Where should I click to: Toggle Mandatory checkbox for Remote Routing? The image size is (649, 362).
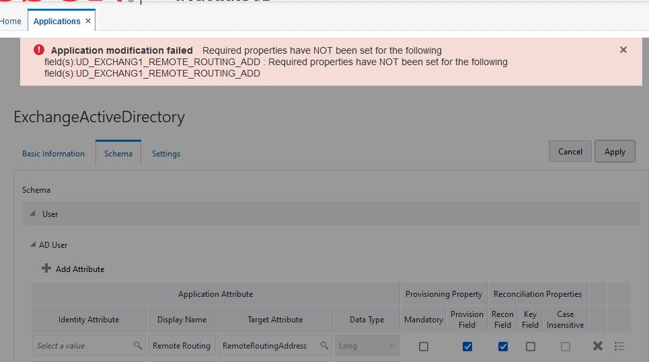pyautogui.click(x=424, y=347)
